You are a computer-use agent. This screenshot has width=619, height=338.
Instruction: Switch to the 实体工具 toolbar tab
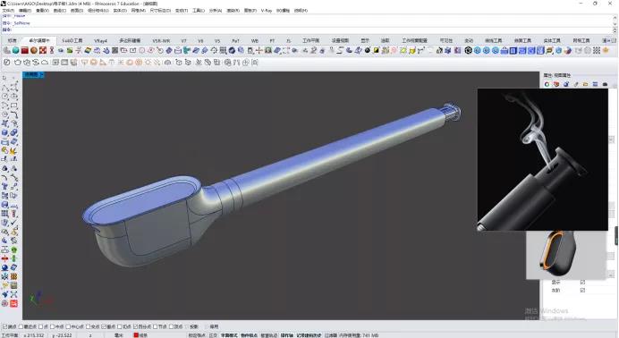pos(552,40)
